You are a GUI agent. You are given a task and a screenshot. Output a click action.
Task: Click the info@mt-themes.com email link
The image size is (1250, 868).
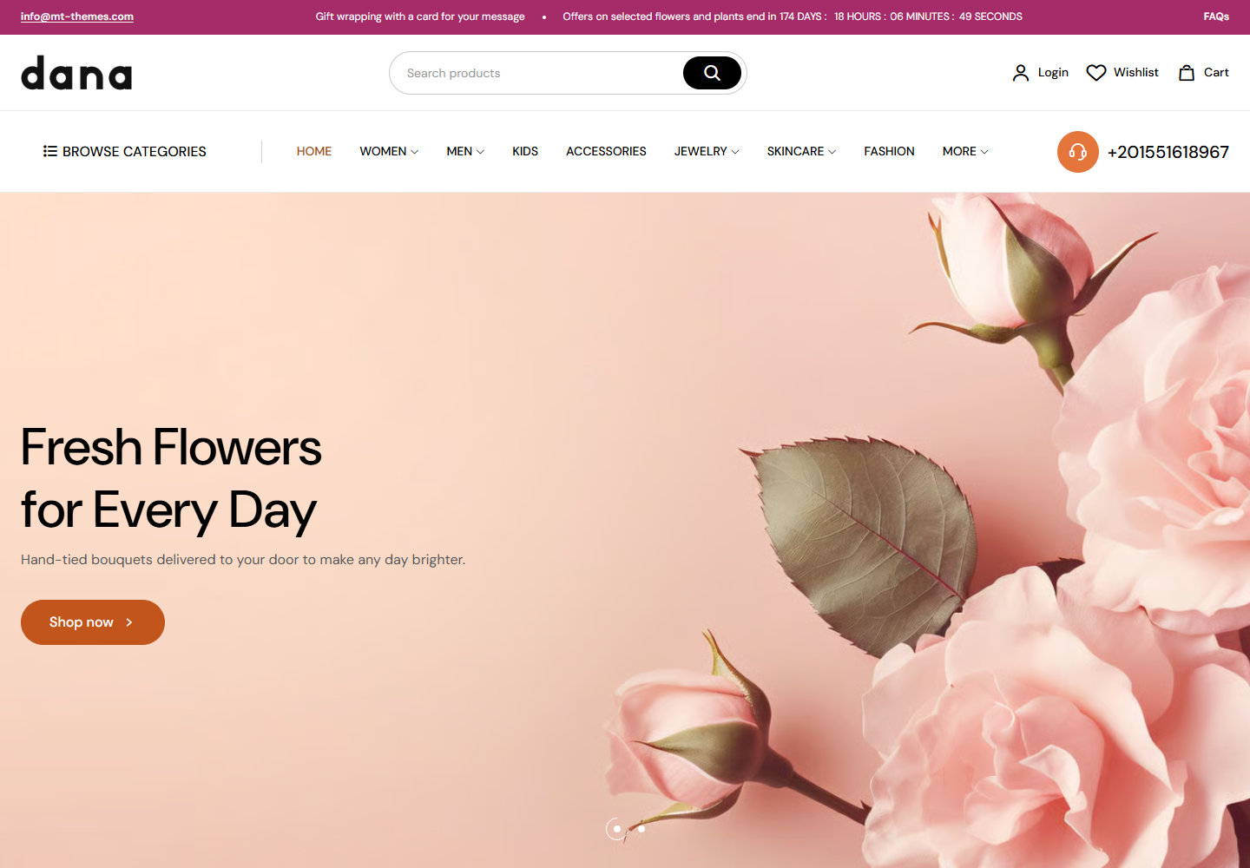(x=77, y=16)
